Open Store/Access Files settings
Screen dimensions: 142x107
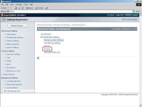(x=13, y=71)
